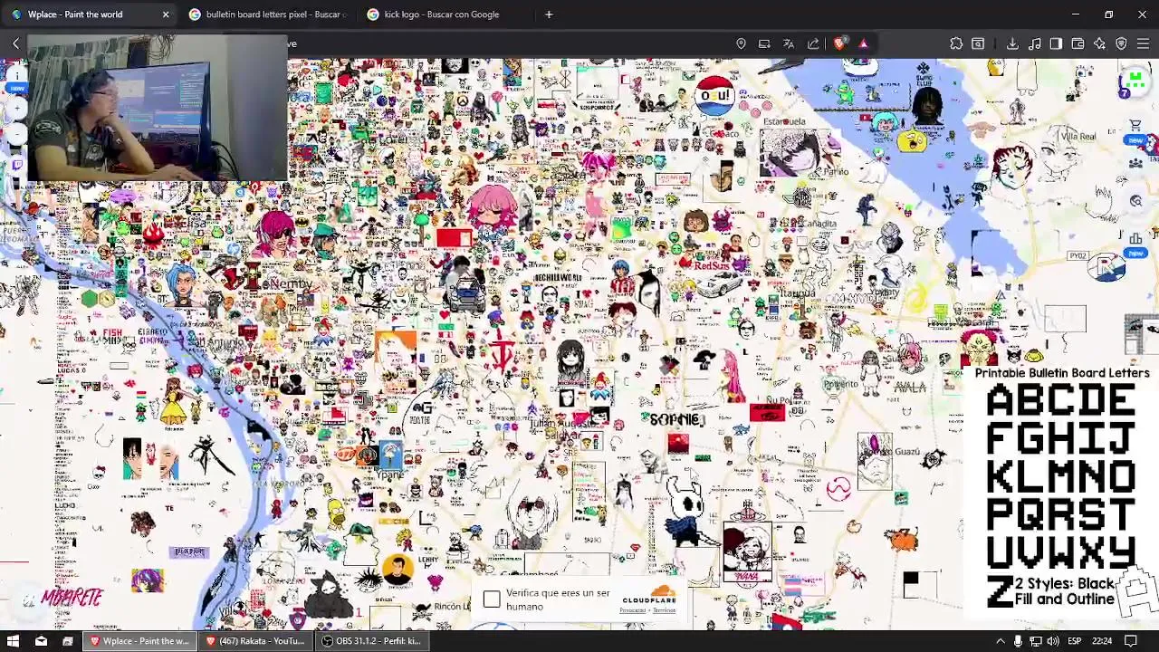This screenshot has height=652, width=1159.
Task: Open Brave Shields lion icon
Action: coord(839,43)
